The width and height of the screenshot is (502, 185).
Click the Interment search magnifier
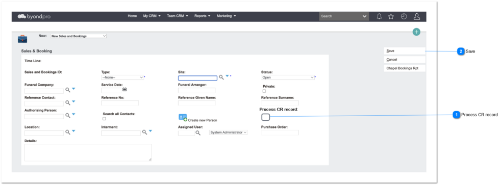tap(144, 132)
